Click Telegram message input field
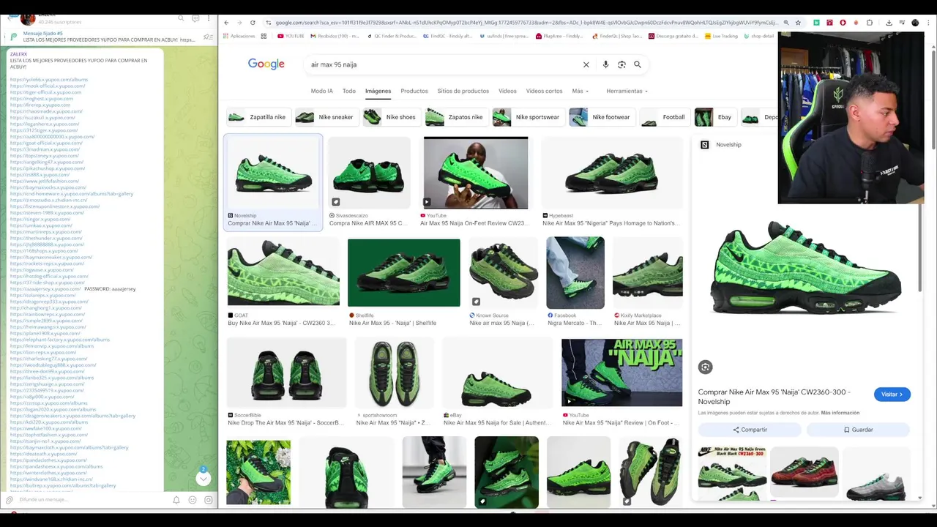The width and height of the screenshot is (937, 527). [x=92, y=500]
